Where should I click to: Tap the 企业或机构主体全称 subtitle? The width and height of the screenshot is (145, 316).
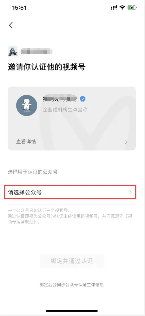65,110
